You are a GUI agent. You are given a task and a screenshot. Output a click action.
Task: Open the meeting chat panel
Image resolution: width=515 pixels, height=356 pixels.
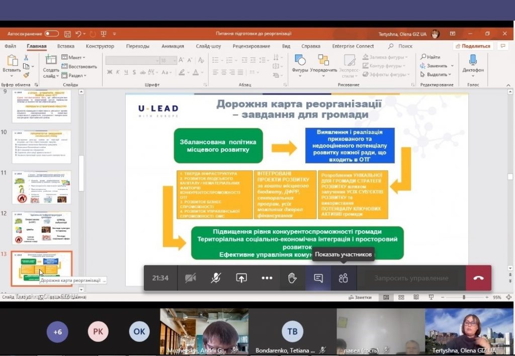click(x=318, y=278)
